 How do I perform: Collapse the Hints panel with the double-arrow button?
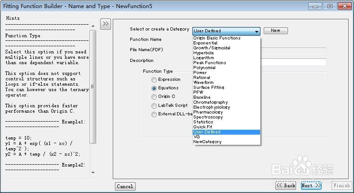click(106, 24)
